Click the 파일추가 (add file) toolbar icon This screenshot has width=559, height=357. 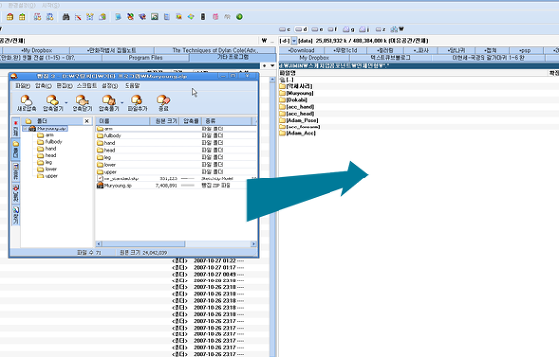pos(137,103)
